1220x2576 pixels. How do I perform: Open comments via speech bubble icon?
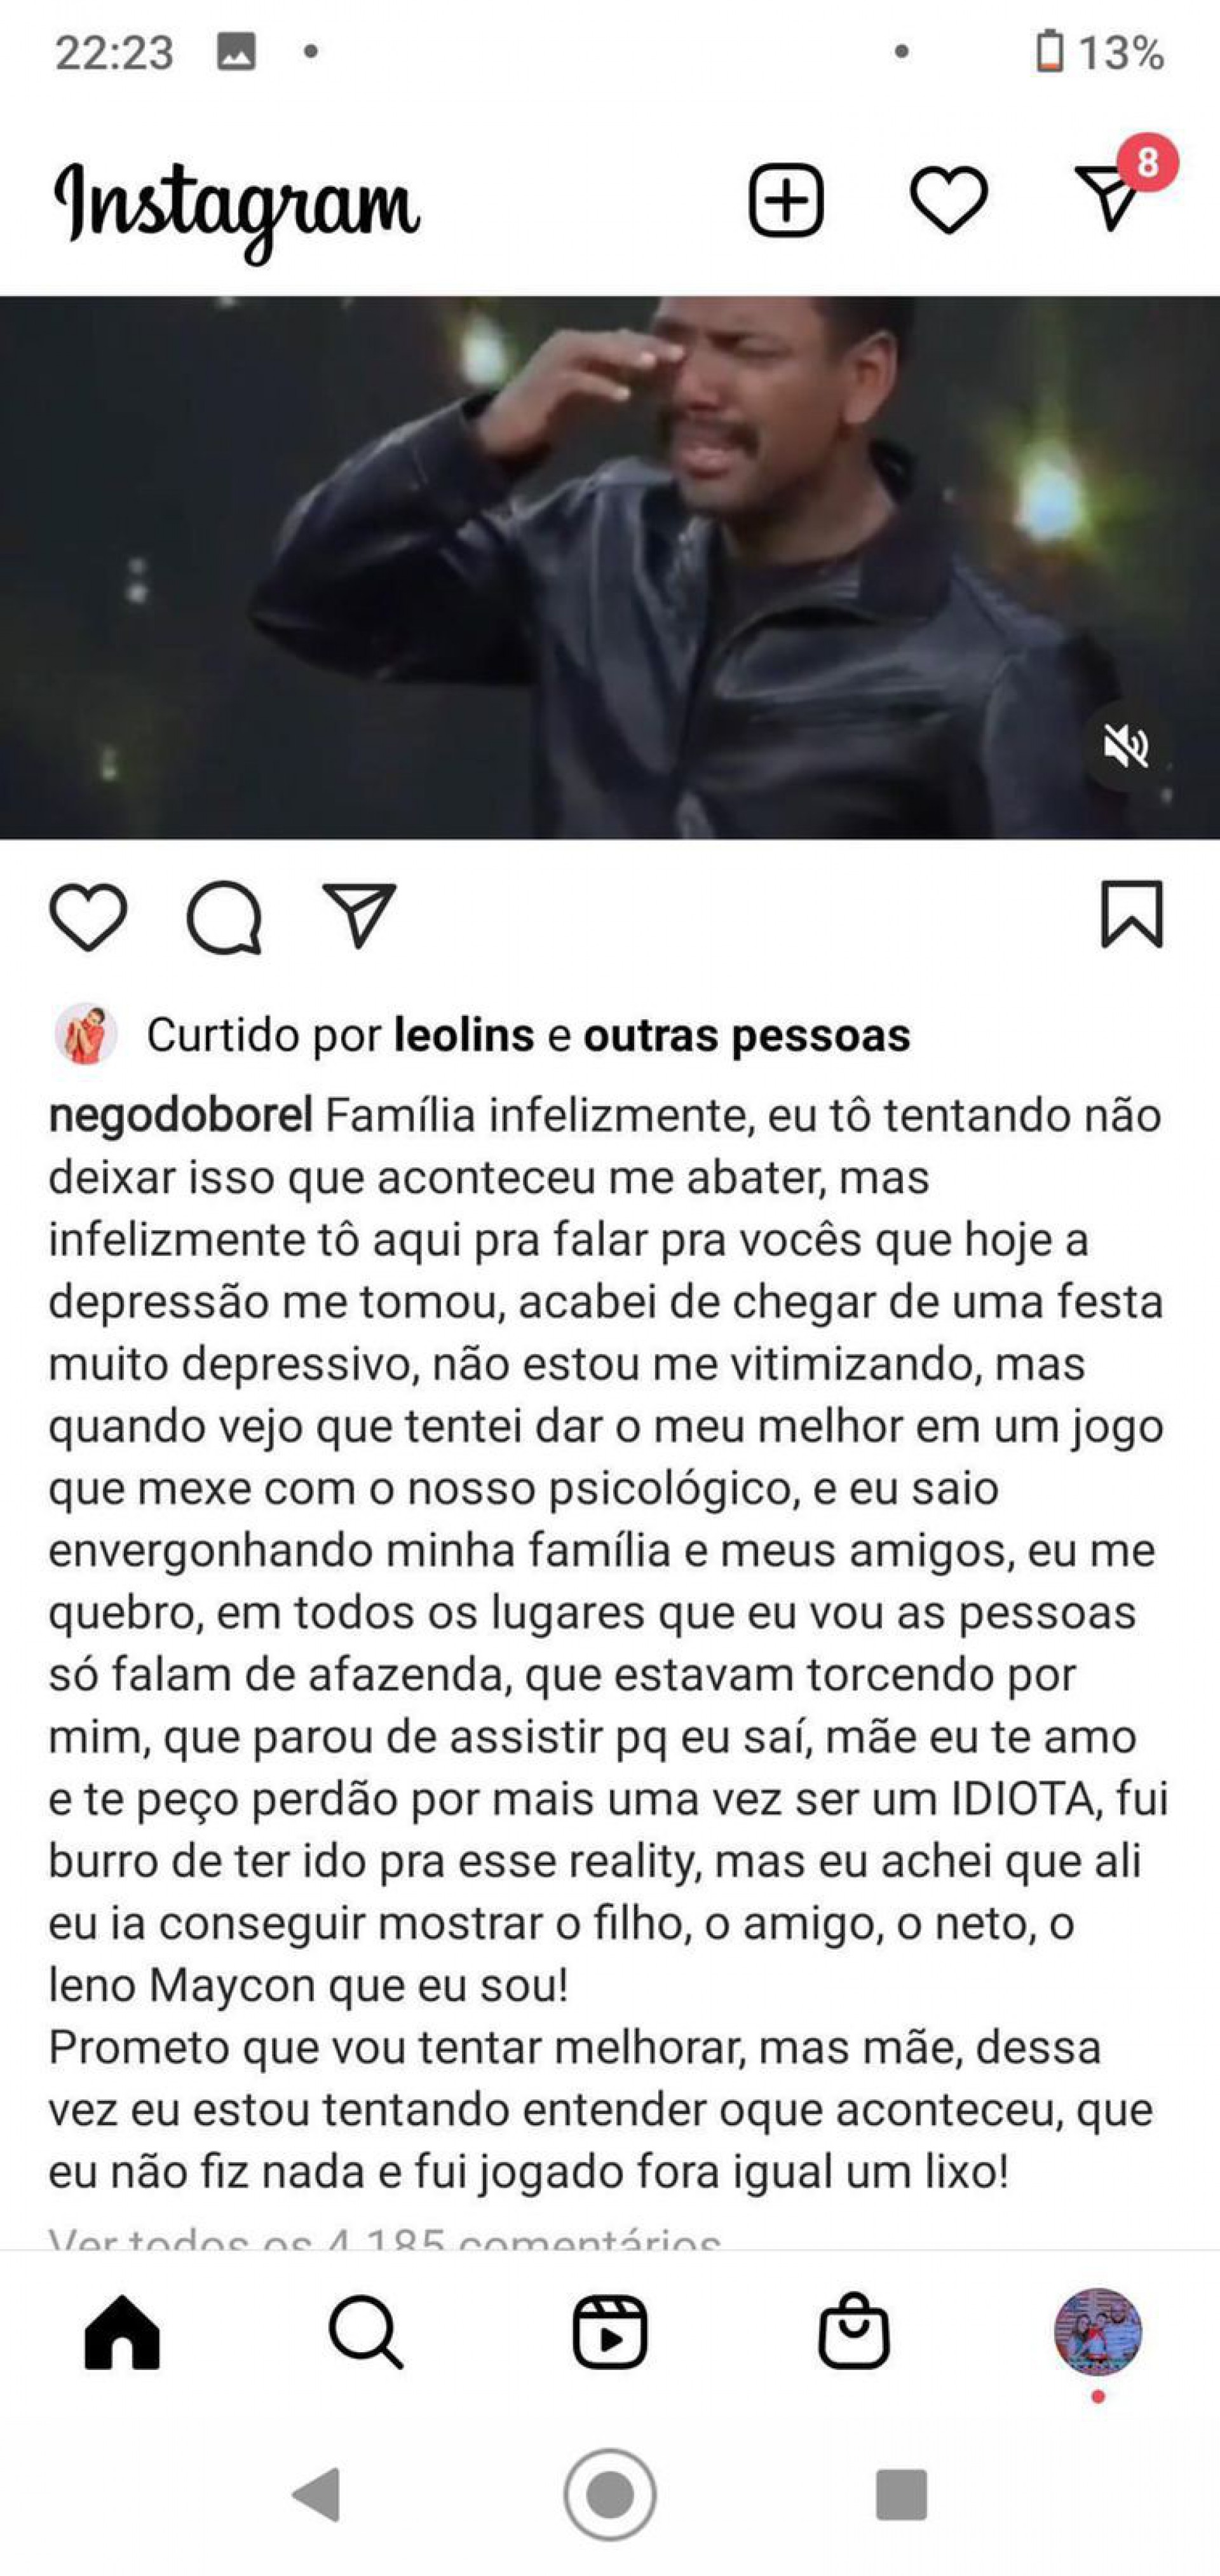pos(224,916)
